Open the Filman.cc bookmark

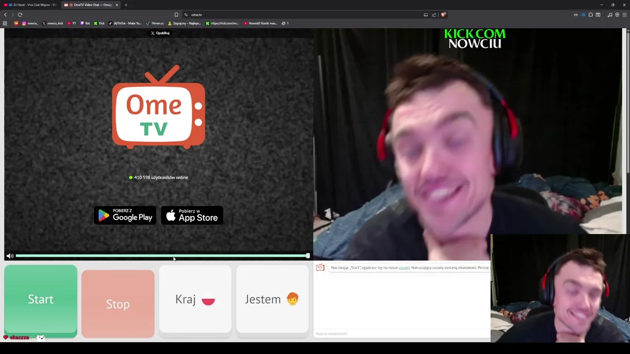(155, 23)
